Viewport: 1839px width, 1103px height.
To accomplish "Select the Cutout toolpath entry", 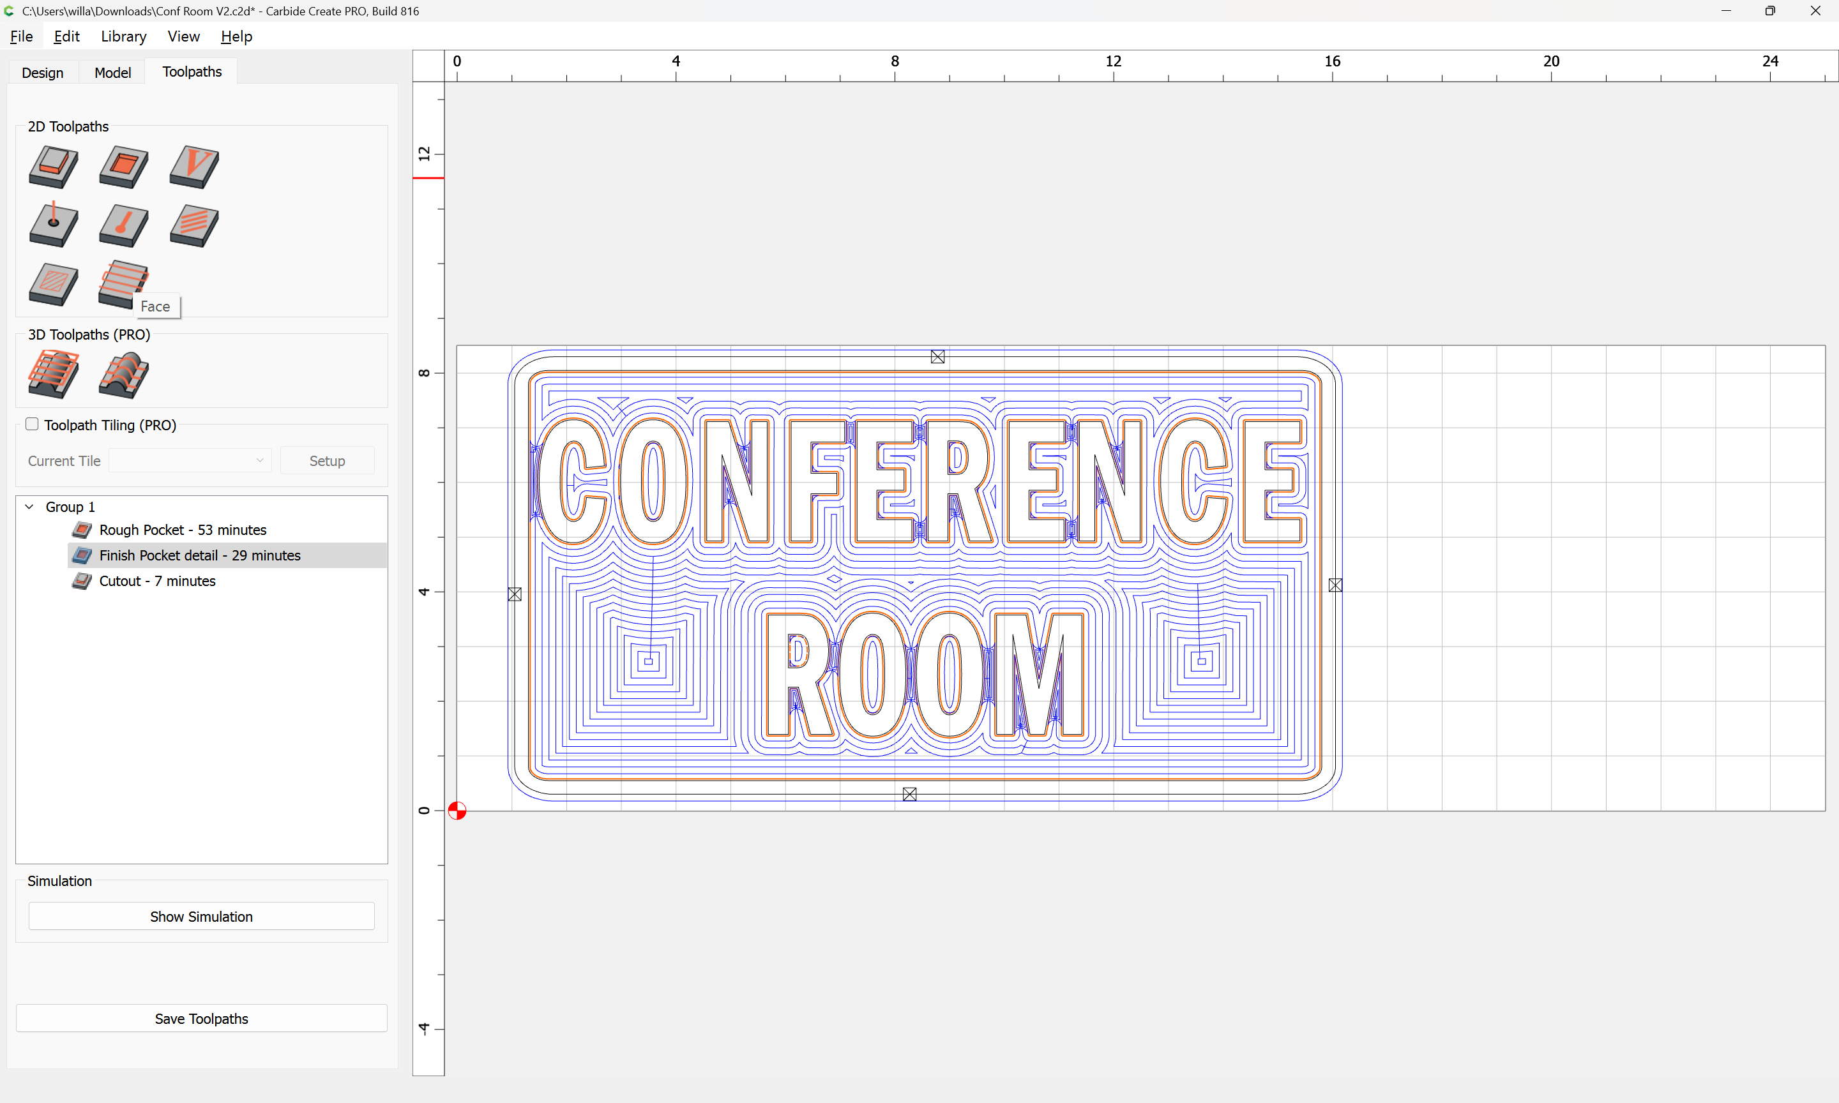I will click(157, 582).
